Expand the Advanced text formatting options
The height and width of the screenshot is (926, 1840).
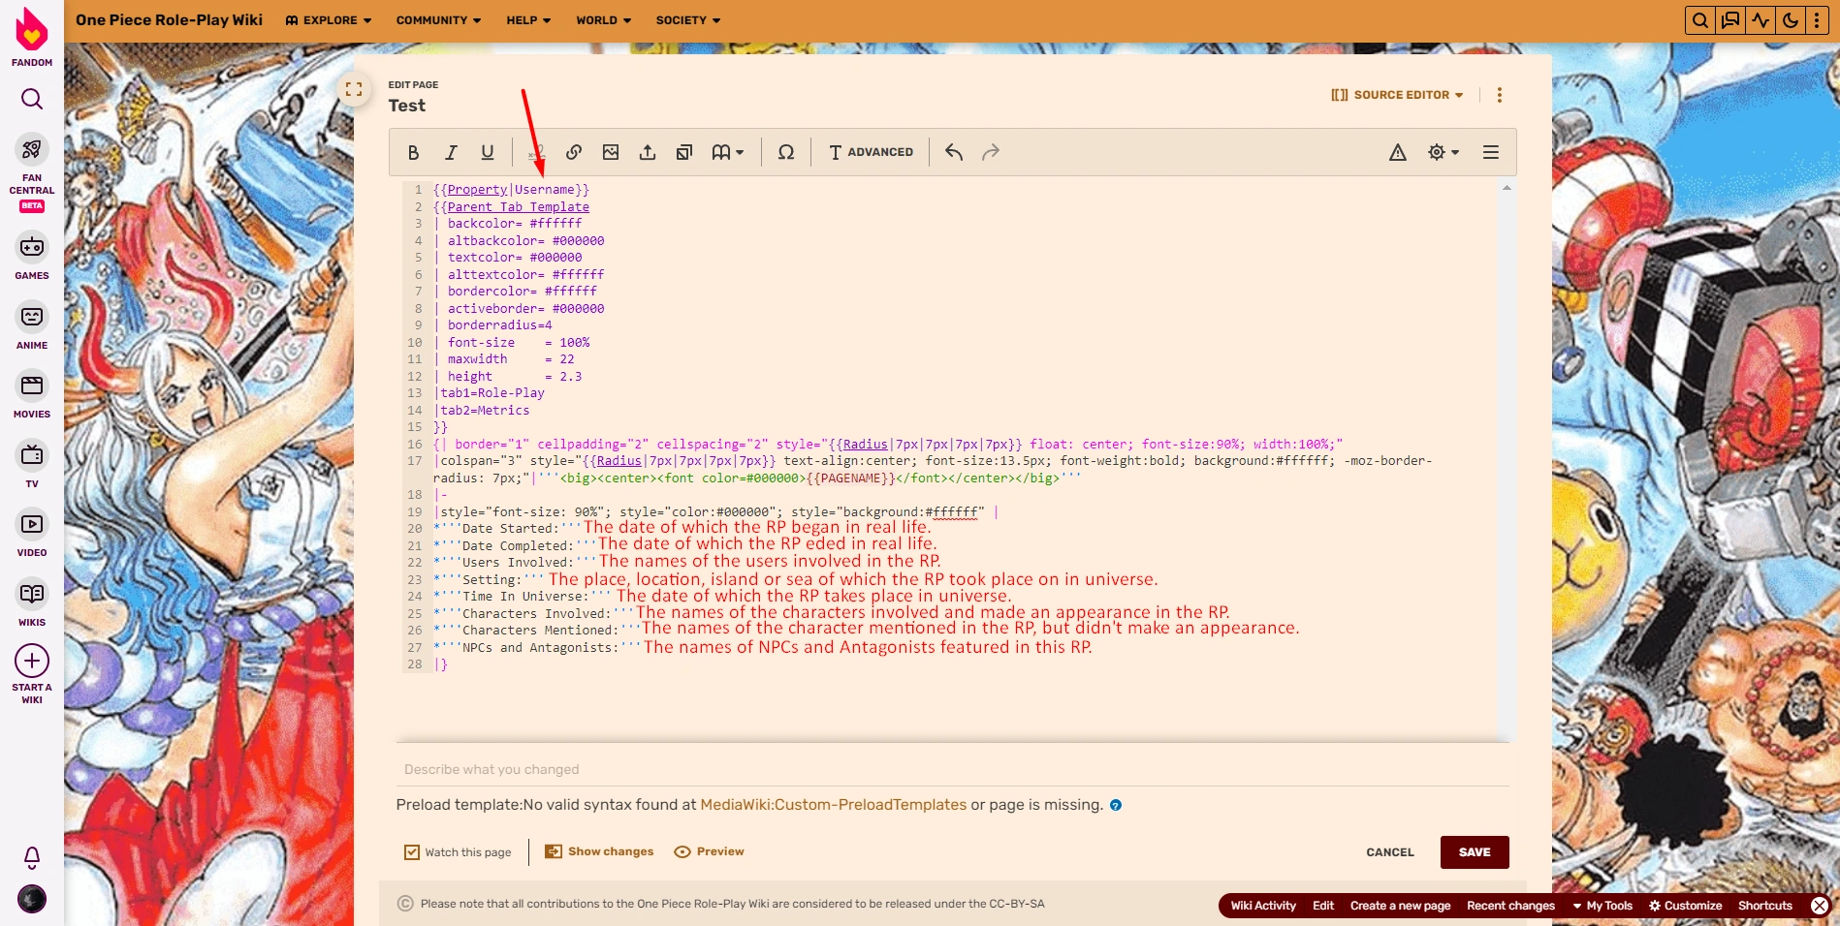(x=871, y=152)
